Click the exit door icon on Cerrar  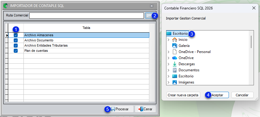[141, 109]
